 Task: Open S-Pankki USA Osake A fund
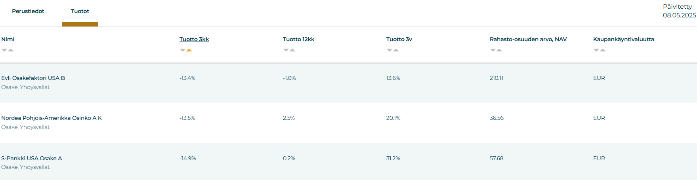coord(32,158)
